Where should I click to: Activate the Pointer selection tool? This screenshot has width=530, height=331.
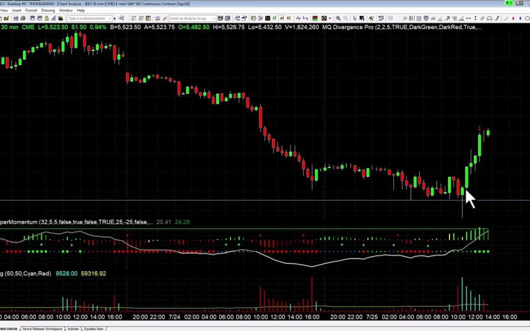355,18
